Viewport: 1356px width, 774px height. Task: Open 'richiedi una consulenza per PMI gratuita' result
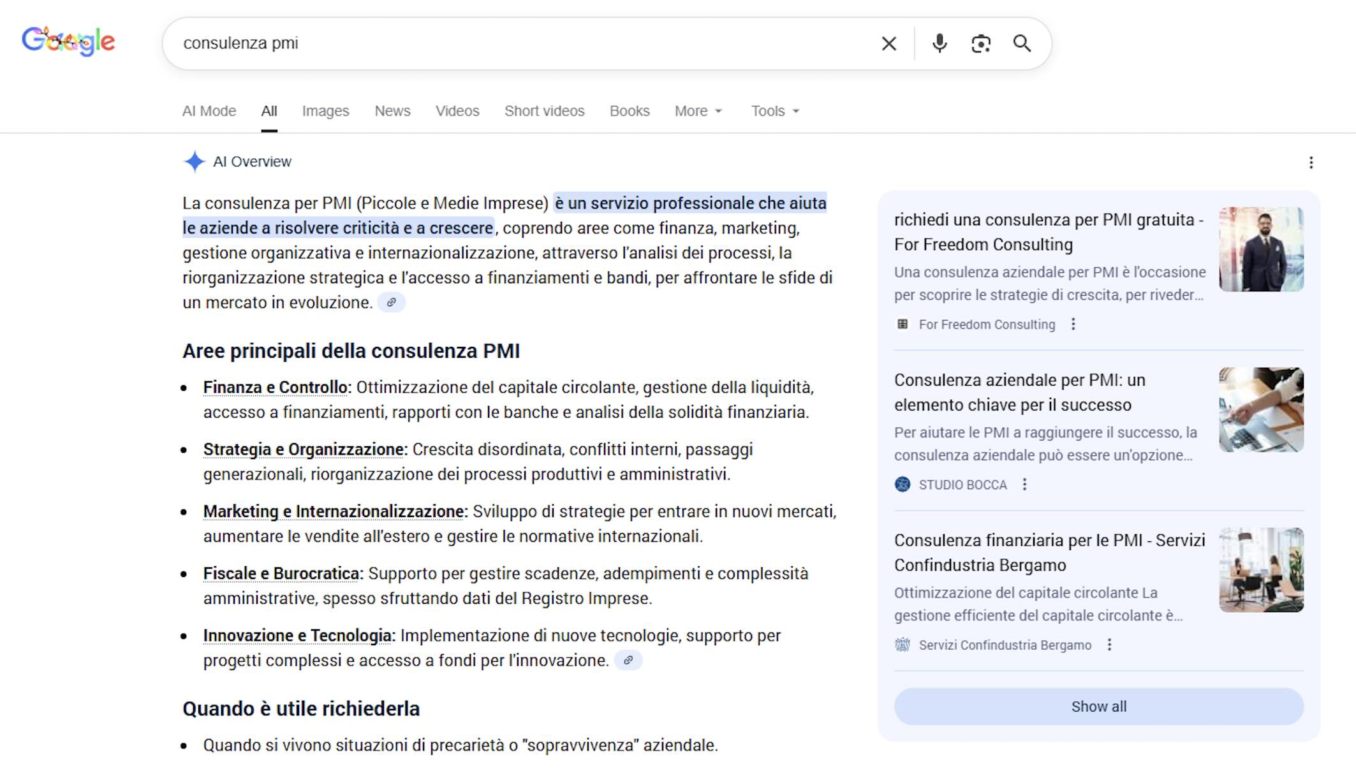(1049, 232)
